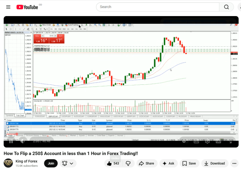Open the YouTube hamburger guide menu
This screenshot has width=241, height=170.
(x=8, y=7)
